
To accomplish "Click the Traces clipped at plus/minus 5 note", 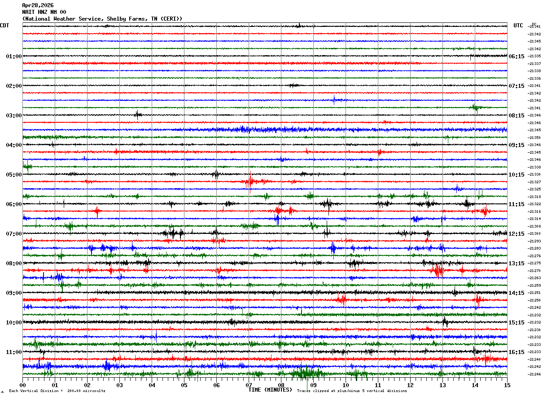I will pyautogui.click(x=352, y=391).
